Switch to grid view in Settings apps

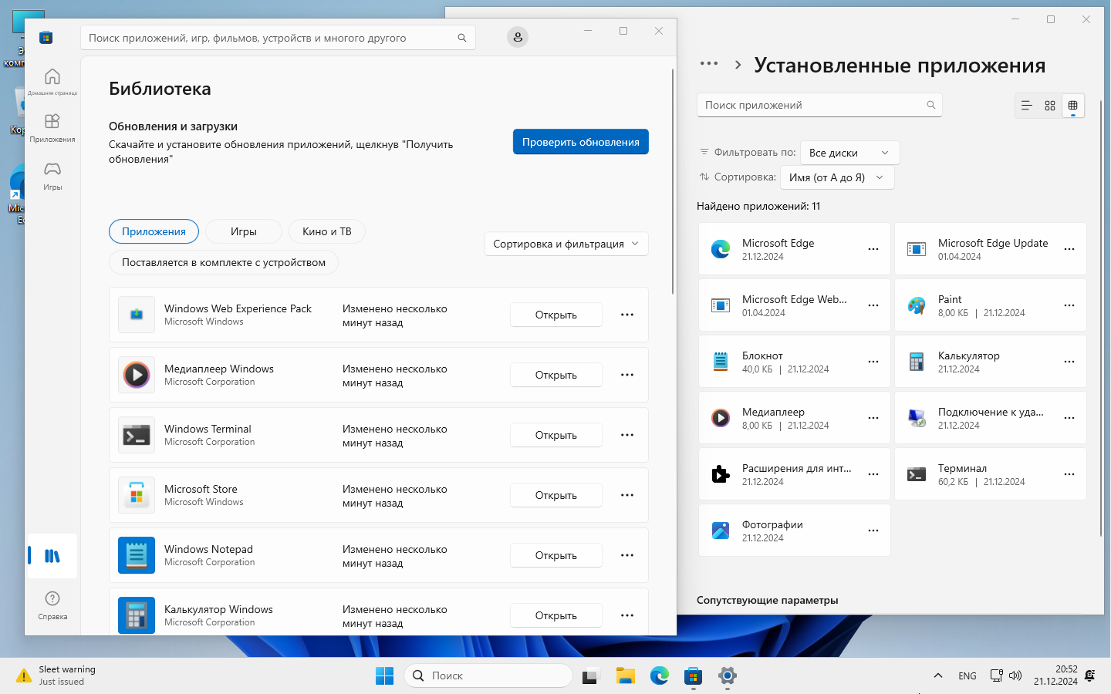(1049, 106)
